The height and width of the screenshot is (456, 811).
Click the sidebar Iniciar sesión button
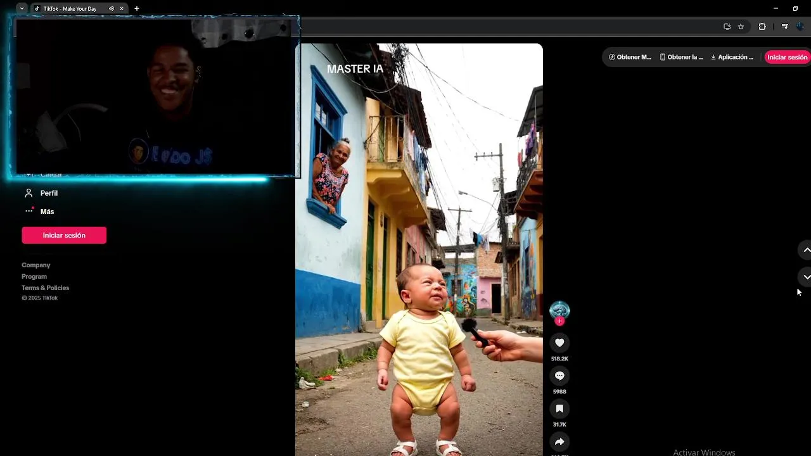click(x=64, y=235)
